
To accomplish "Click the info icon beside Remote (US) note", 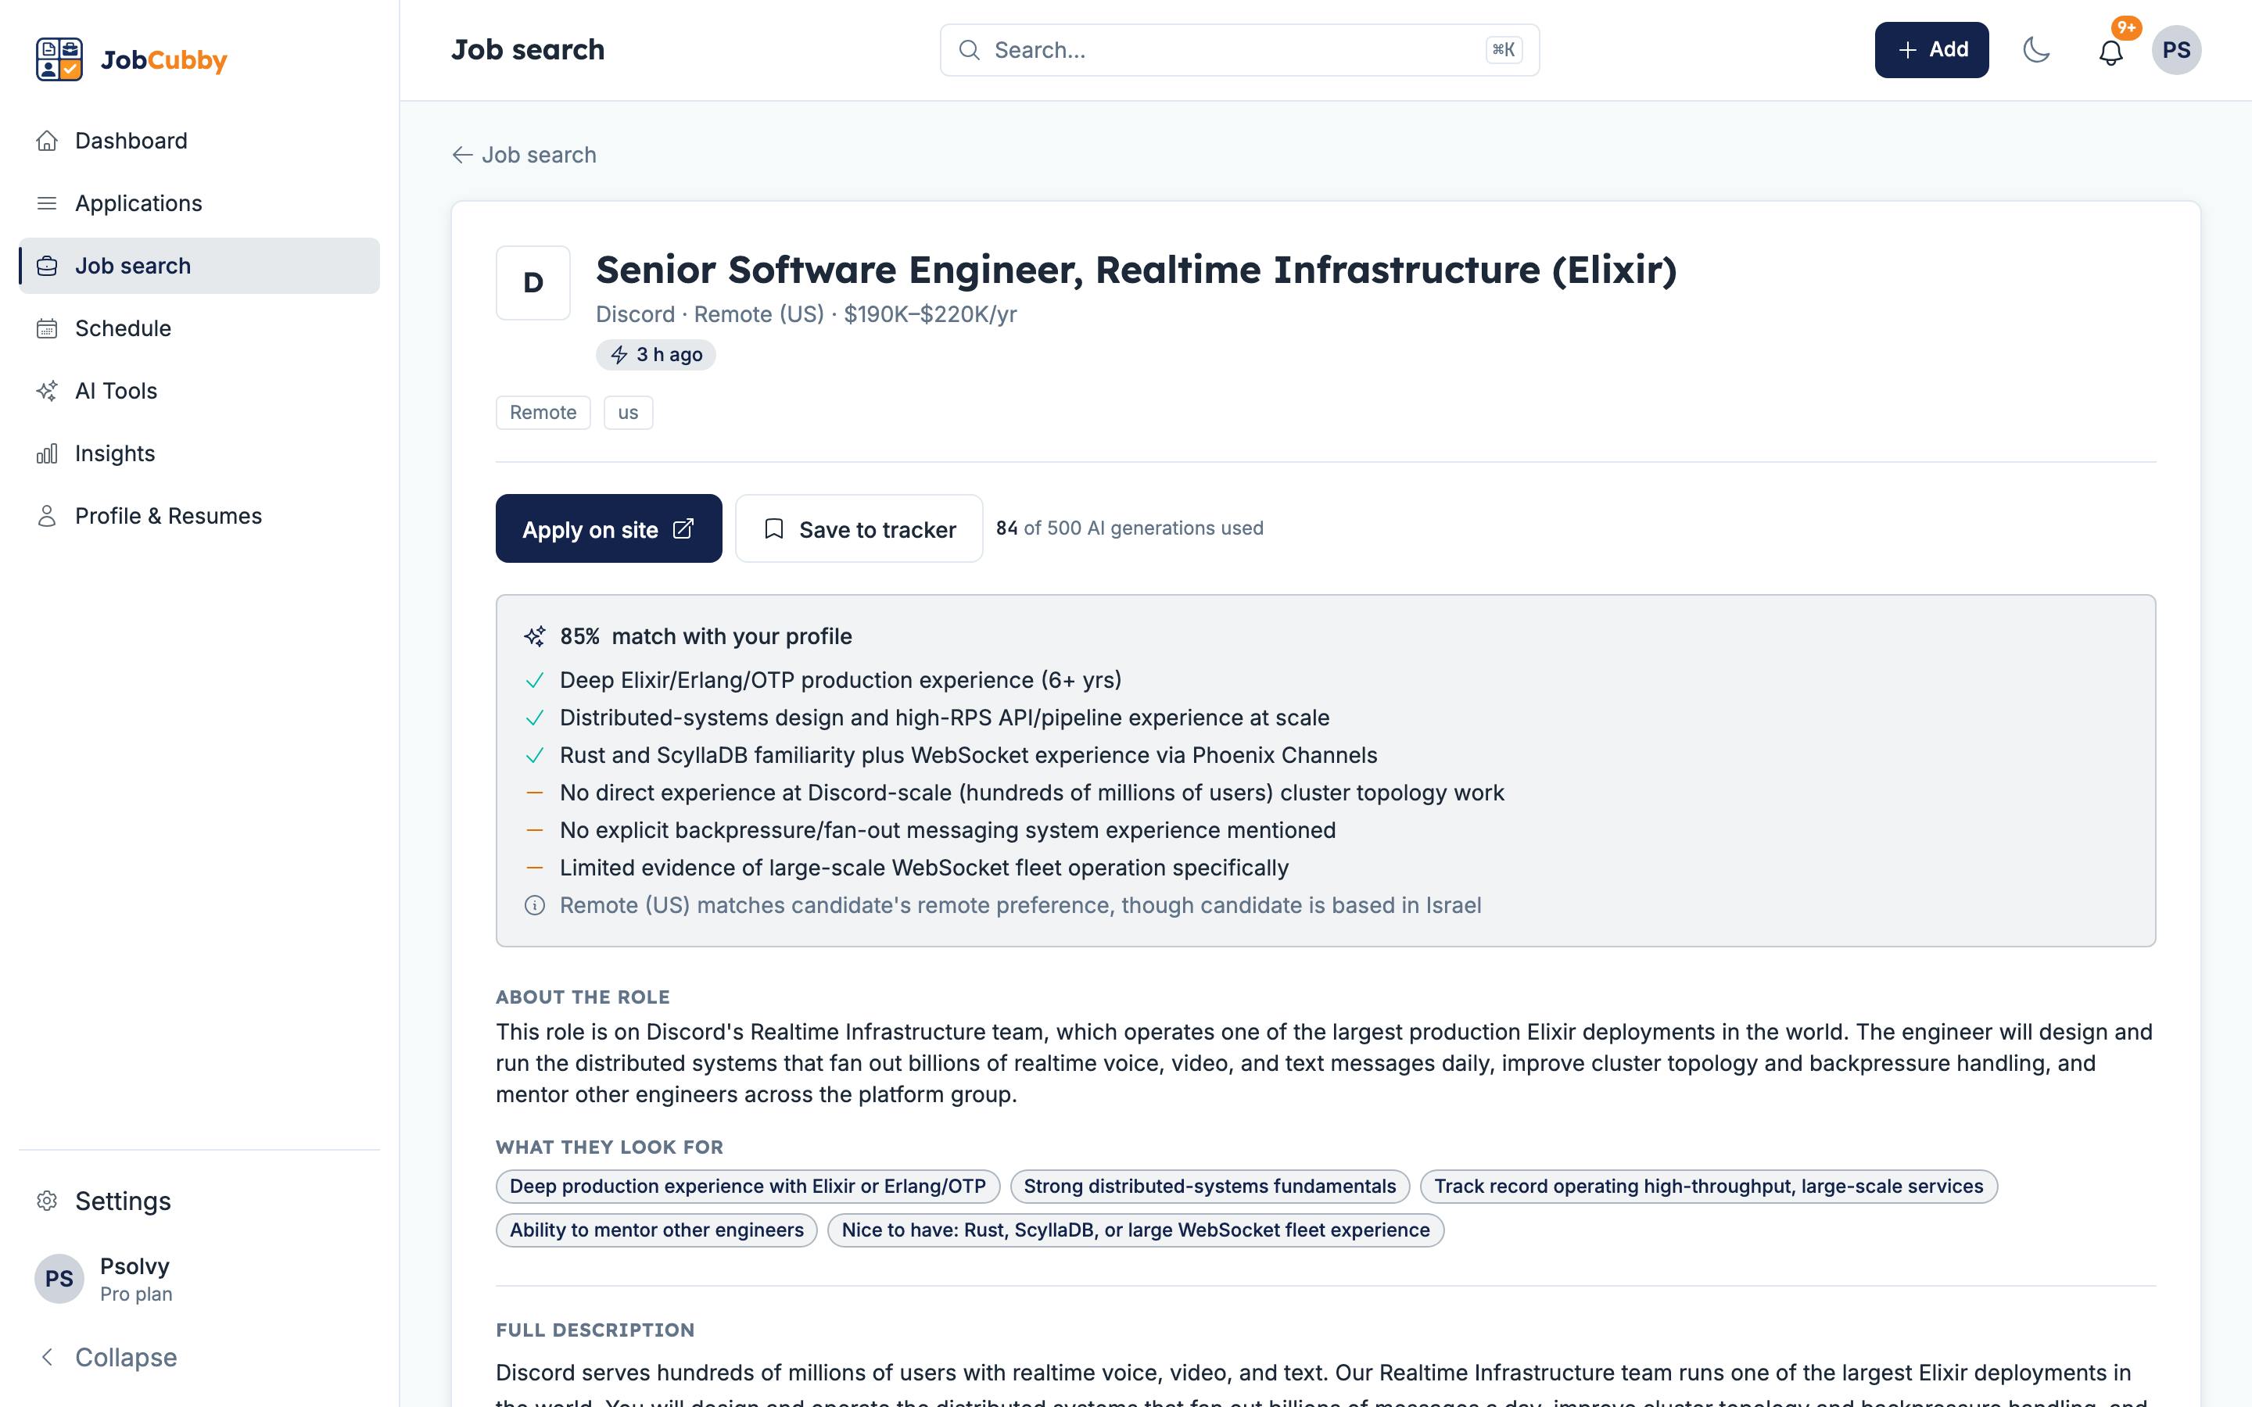I will coord(534,905).
